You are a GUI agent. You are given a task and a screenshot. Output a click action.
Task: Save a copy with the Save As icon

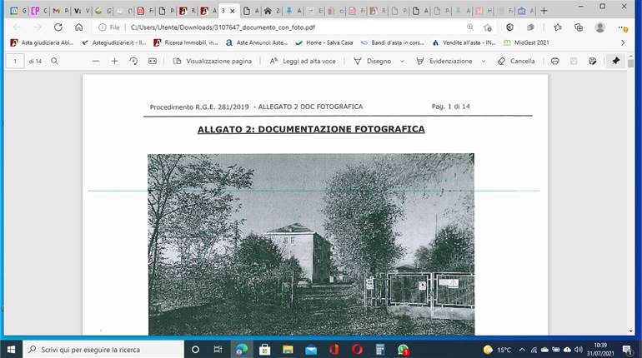tap(593, 61)
